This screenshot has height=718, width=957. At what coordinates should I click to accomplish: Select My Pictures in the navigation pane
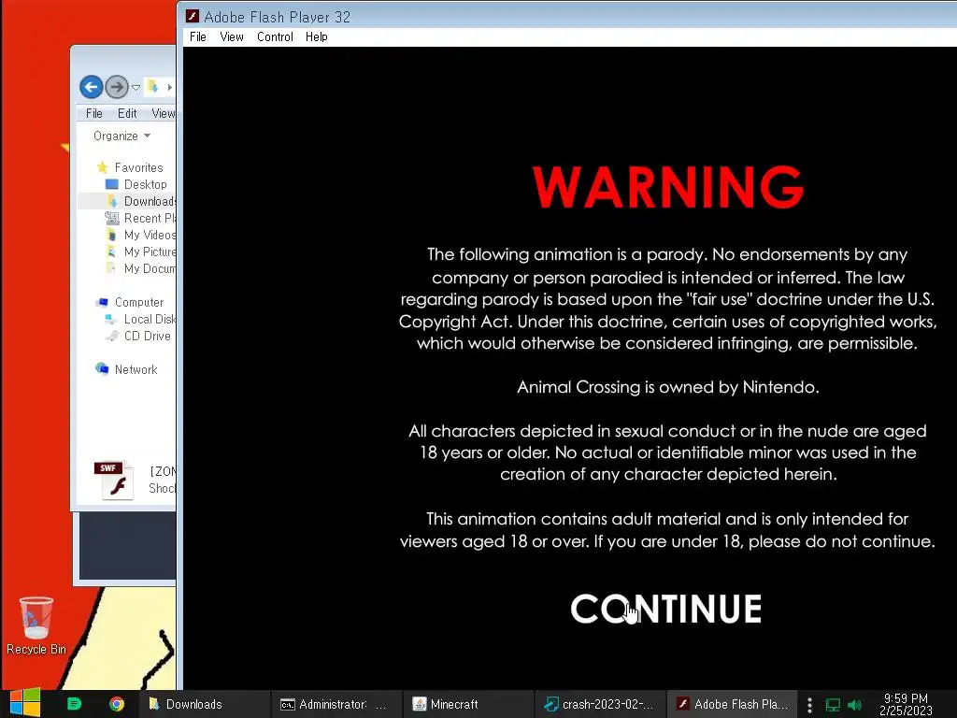(x=150, y=251)
